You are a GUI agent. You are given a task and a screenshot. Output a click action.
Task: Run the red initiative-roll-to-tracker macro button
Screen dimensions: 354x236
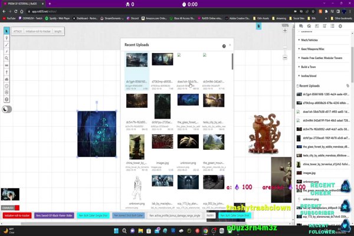coord(17,215)
